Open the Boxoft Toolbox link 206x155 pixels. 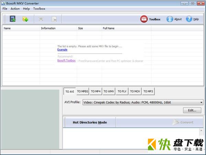tap(67, 60)
